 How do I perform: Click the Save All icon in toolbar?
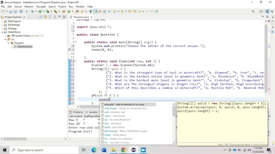15,12
